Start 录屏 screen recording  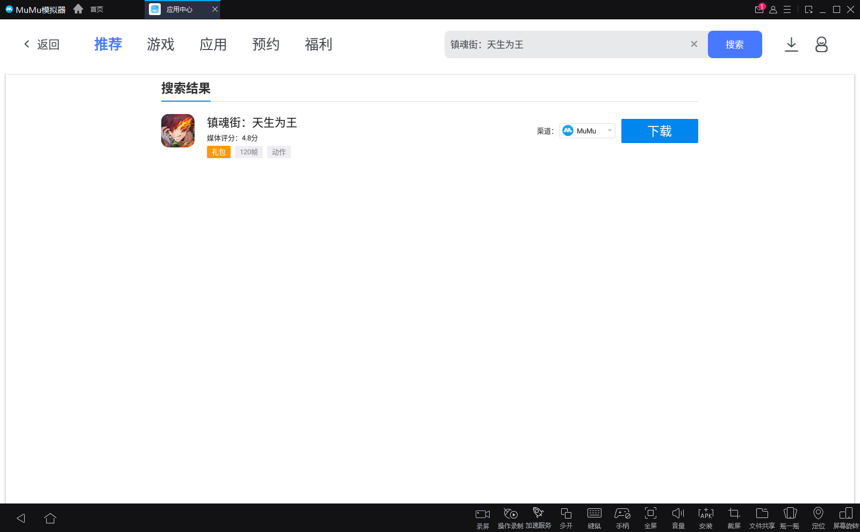pos(483,519)
